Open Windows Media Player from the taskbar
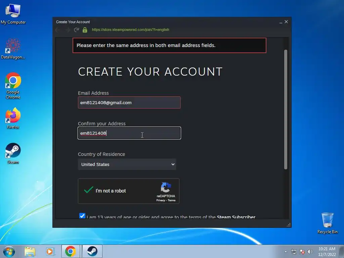 click(x=50, y=251)
